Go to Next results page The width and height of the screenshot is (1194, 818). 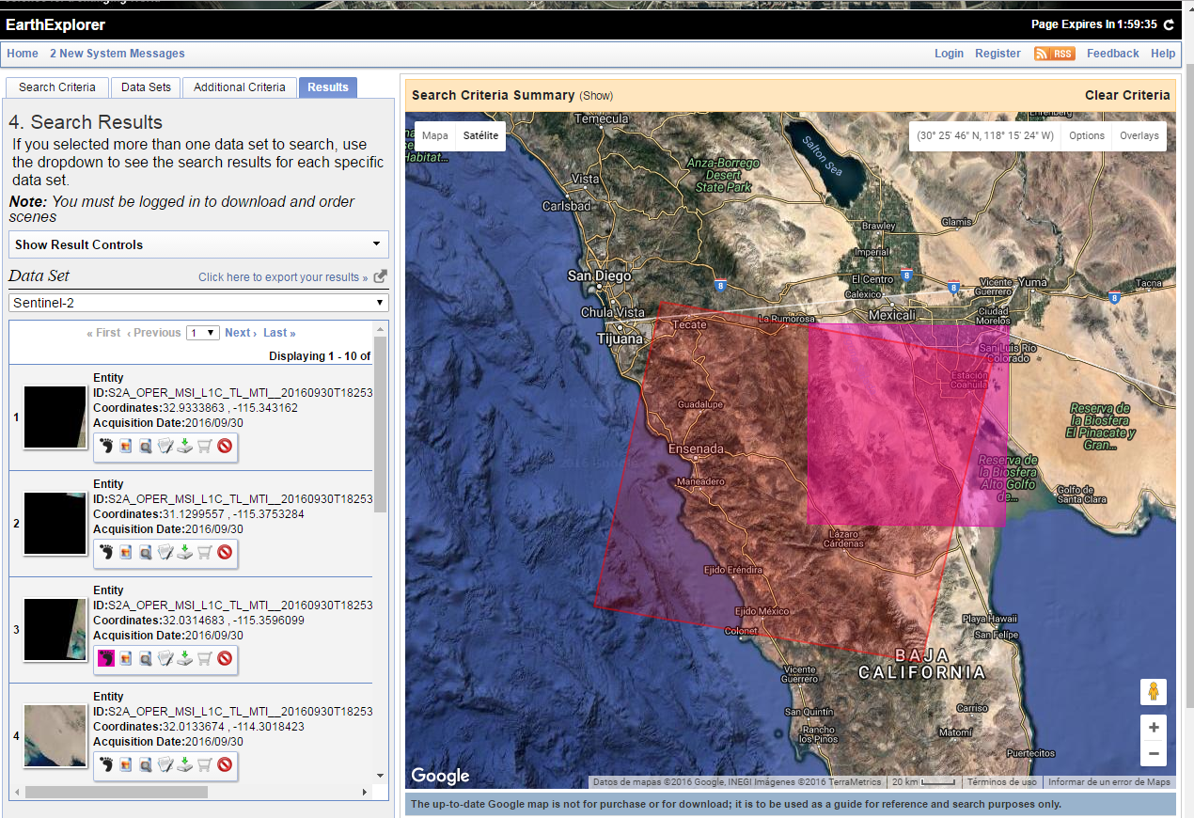pos(241,333)
